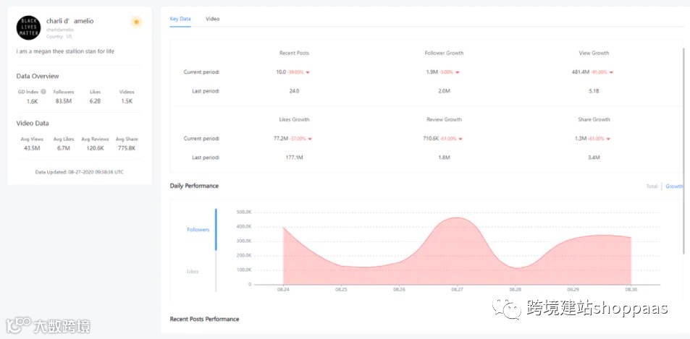Image resolution: width=690 pixels, height=339 pixels.
Task: Click the Video Data heading
Action: [33, 124]
